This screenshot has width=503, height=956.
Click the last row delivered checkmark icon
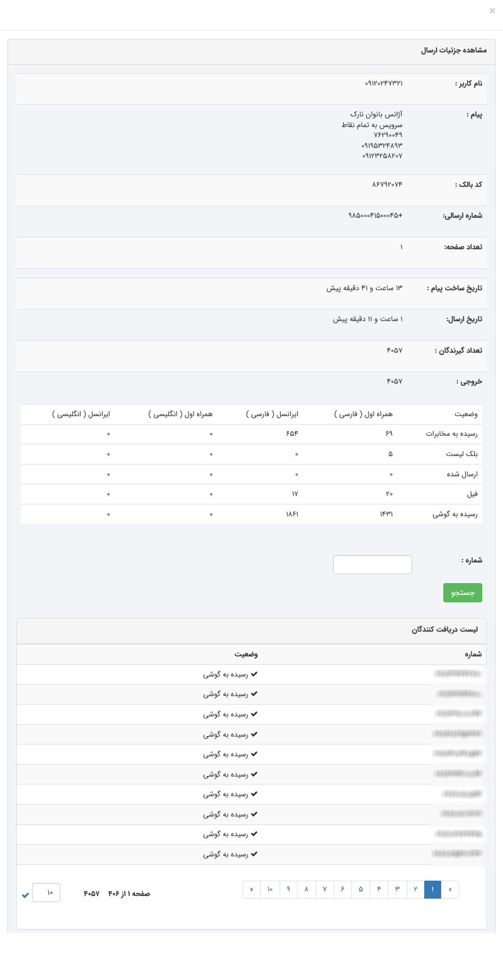click(x=254, y=854)
